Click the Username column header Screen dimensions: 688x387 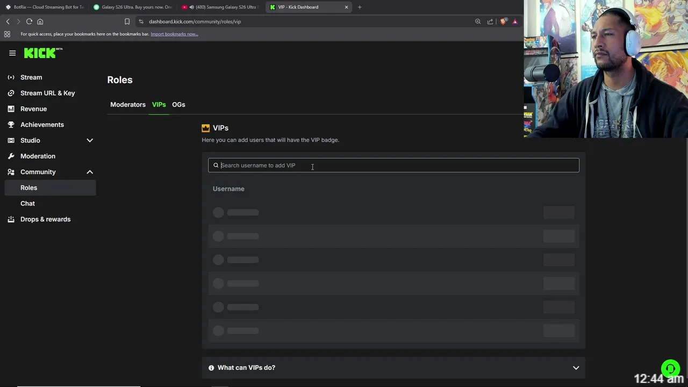(x=228, y=189)
